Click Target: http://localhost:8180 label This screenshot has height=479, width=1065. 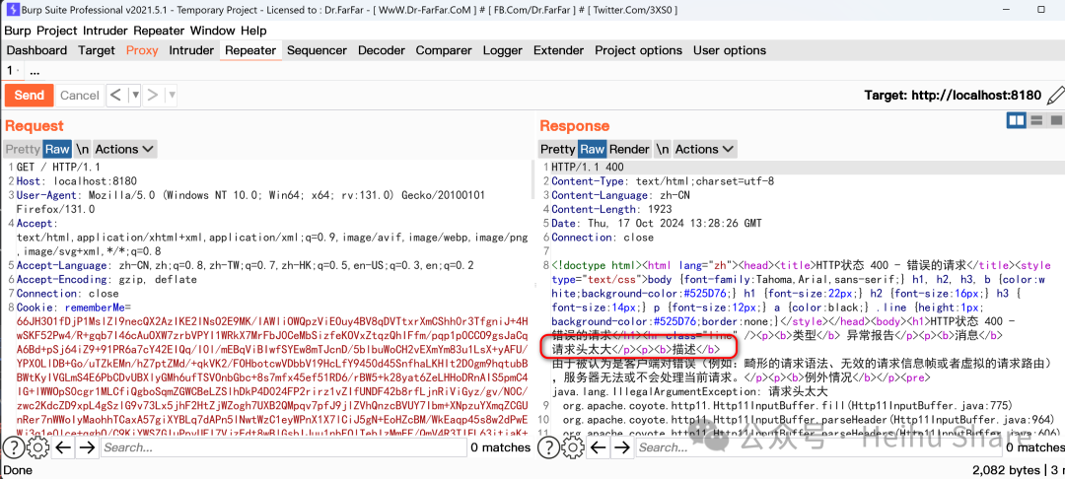point(953,95)
